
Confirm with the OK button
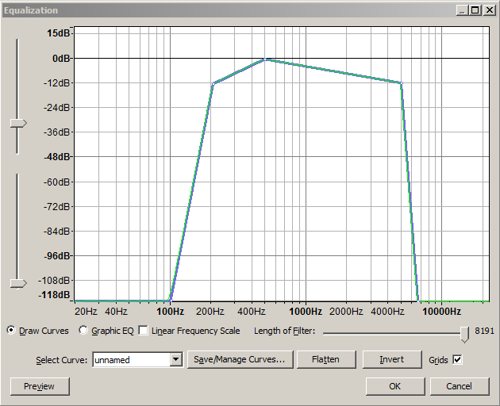tap(394, 386)
